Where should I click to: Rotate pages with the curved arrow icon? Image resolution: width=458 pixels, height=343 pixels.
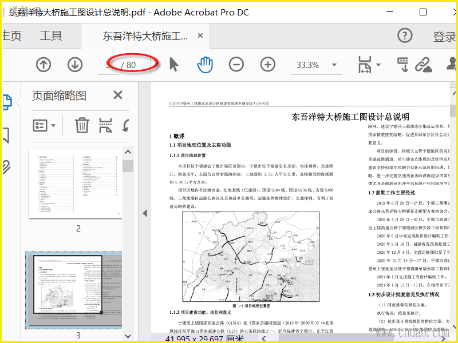click(x=126, y=125)
